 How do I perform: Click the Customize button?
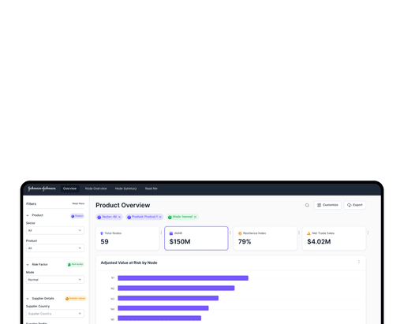coord(327,205)
